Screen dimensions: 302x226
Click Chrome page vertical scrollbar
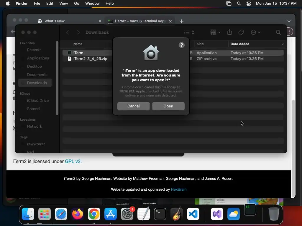coord(293,149)
